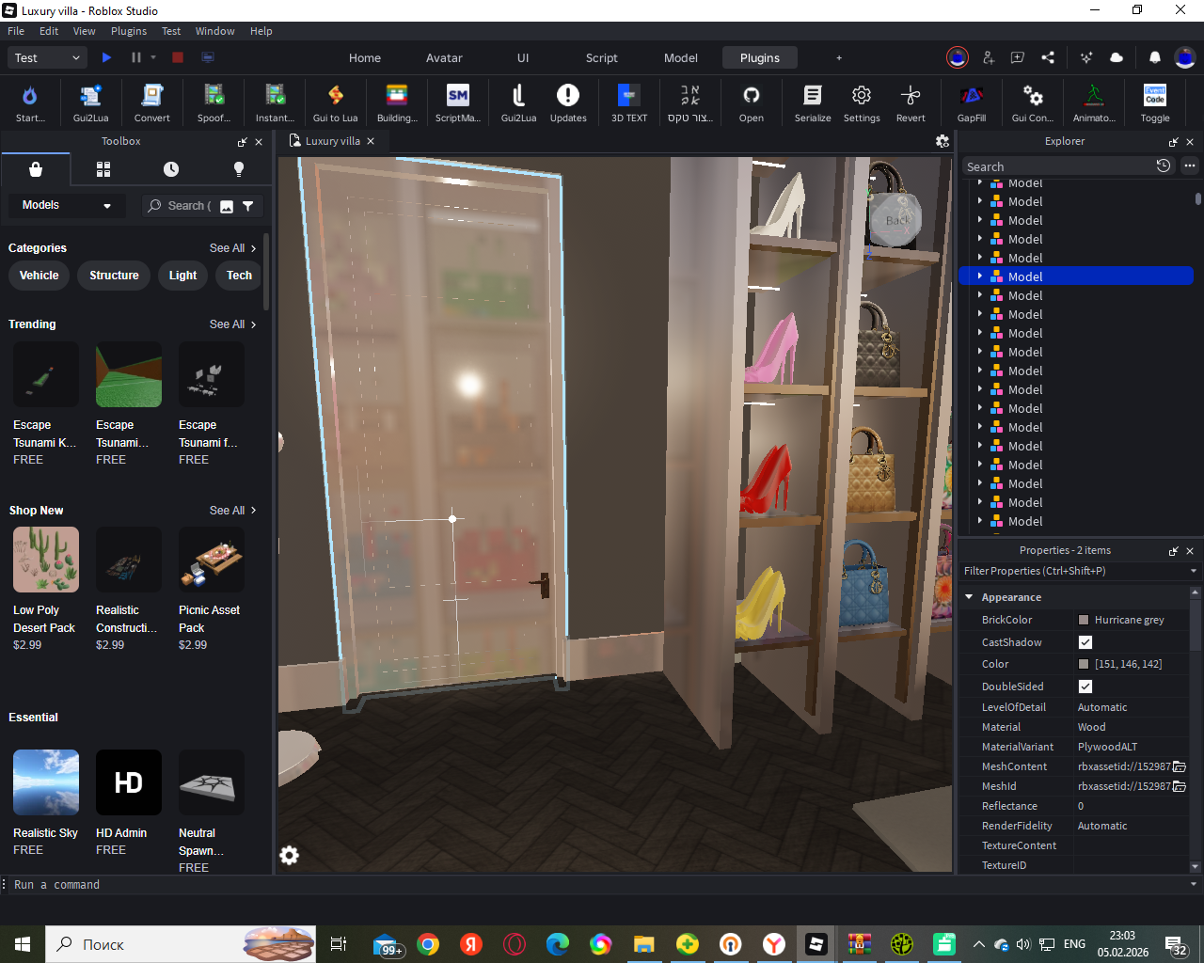This screenshot has width=1204, height=963.
Task: Select the Structure category chip
Action: (x=114, y=276)
